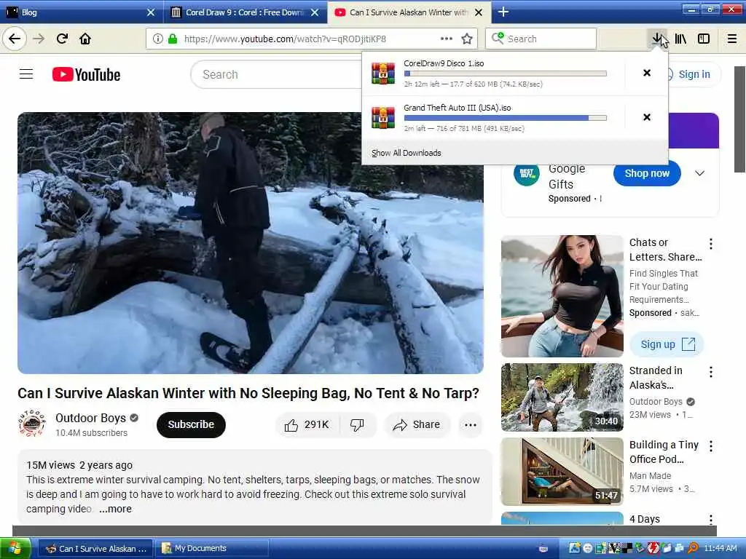Click the red lightning tray icon

pyautogui.click(x=653, y=548)
